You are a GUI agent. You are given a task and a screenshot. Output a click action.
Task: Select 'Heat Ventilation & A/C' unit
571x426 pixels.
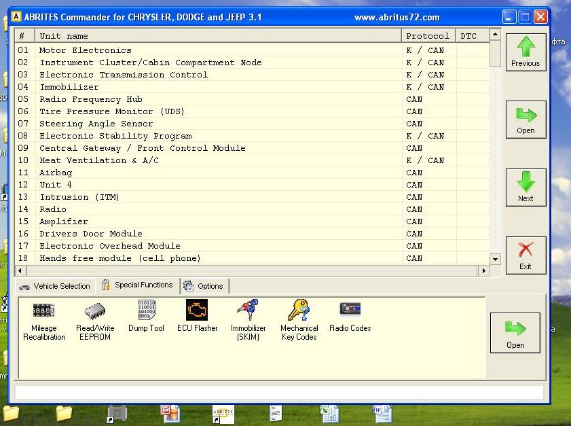(x=99, y=160)
